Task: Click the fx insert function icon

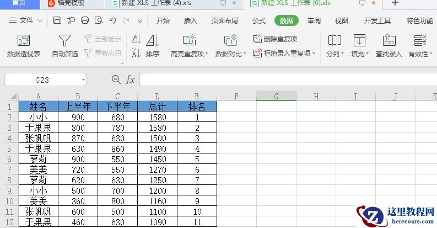Action: click(x=130, y=80)
